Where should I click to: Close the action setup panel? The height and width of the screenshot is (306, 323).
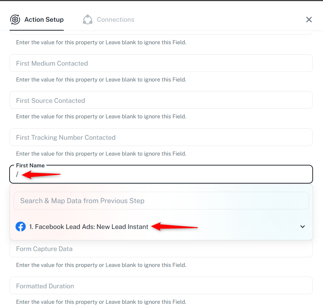[309, 20]
